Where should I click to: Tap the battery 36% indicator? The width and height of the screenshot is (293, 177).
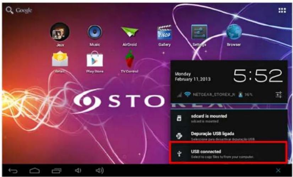pyautogui.click(x=245, y=95)
